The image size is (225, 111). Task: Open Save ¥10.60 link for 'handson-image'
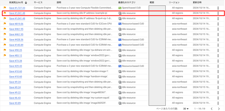[15, 77]
